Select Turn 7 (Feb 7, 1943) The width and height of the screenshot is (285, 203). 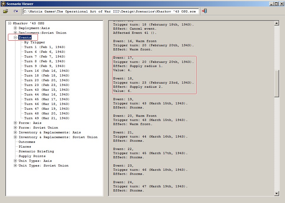[45, 57]
